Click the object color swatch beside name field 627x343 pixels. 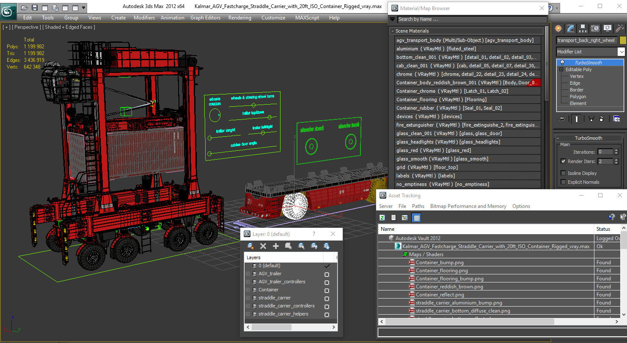622,40
